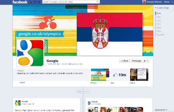Click the Facebook logo
This screenshot has width=174, height=112.
[20, 2]
